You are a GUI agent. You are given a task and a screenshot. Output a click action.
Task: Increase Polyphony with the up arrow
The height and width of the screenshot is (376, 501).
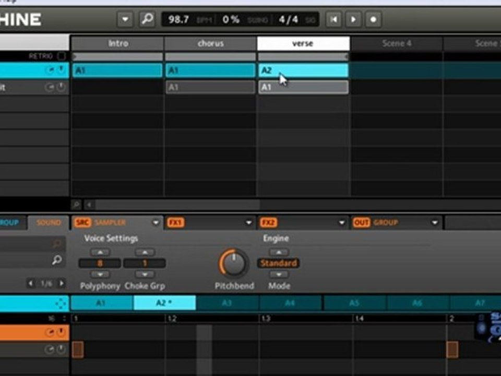100,252
